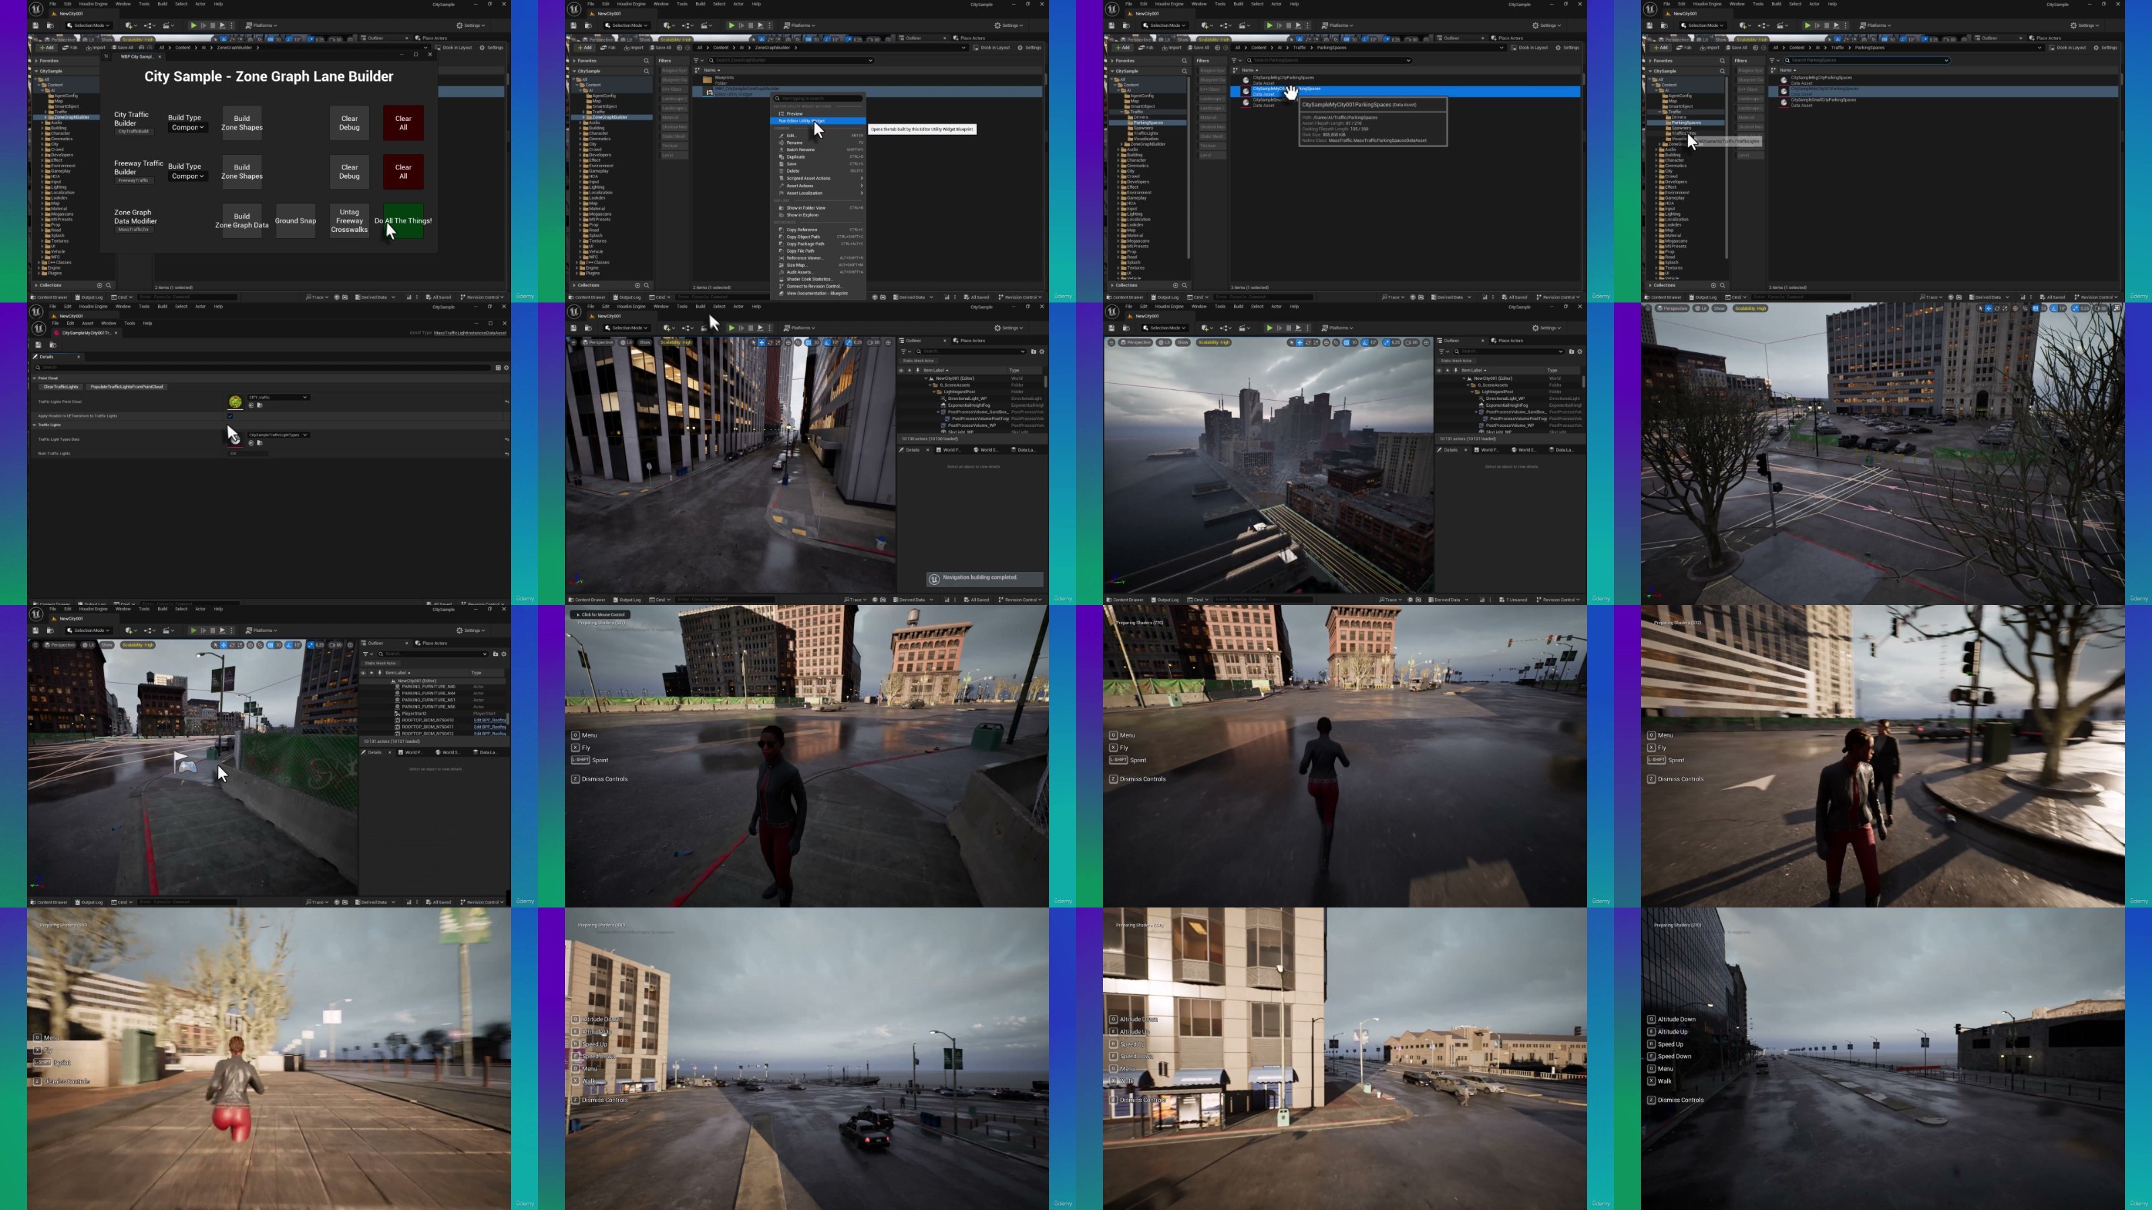Click the Untag Freeway Crosswalks button
This screenshot has width=2152, height=1210.
(x=349, y=221)
